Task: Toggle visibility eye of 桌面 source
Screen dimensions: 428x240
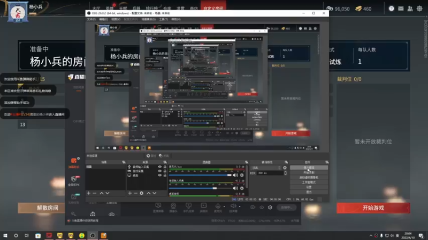Action: pos(159,175)
